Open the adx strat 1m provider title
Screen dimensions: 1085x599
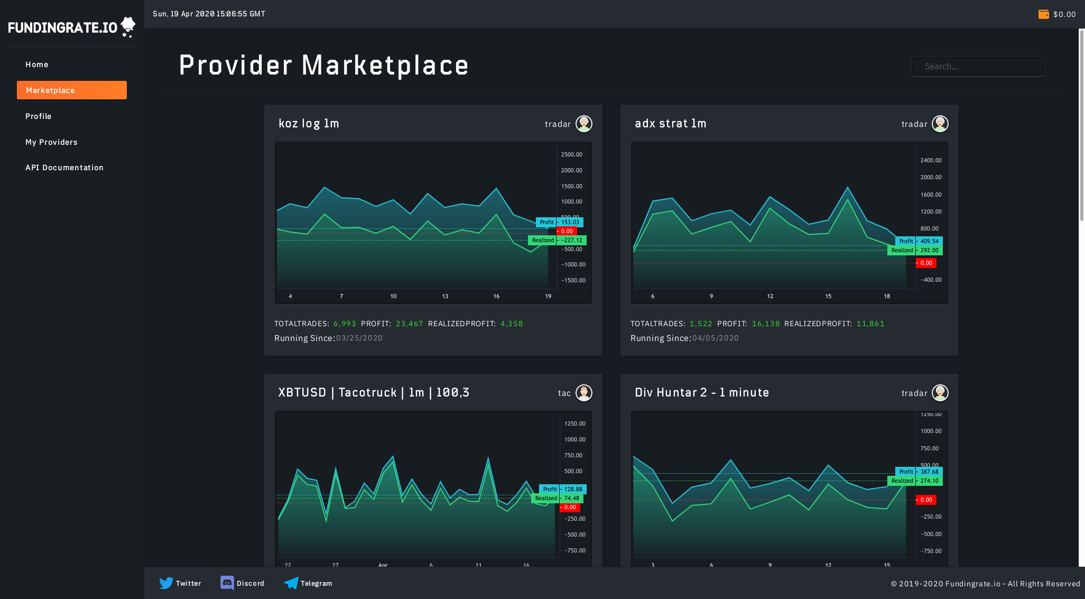pyautogui.click(x=670, y=124)
